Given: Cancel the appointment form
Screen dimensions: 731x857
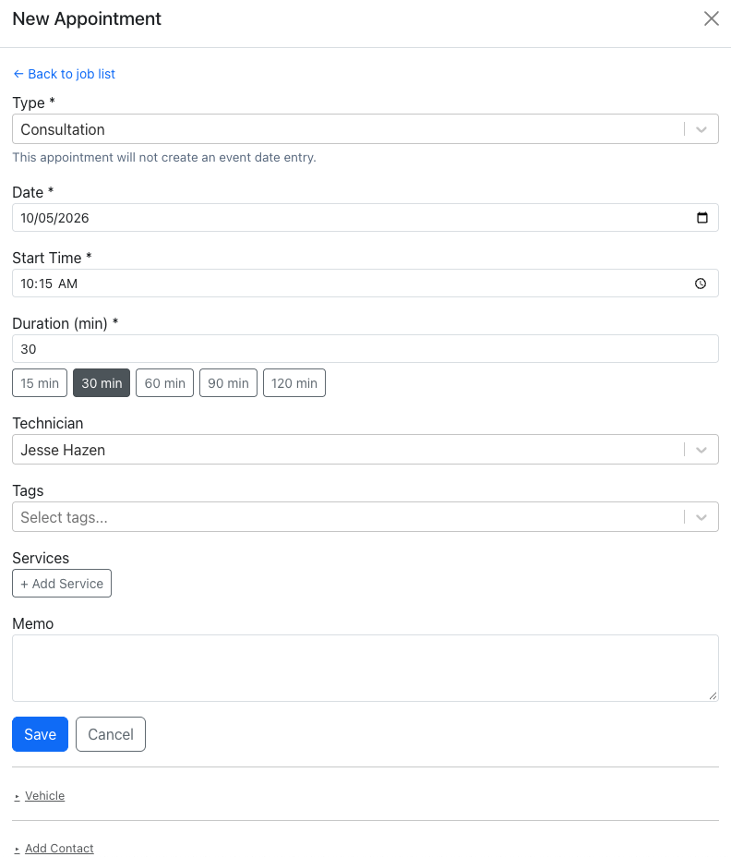Looking at the screenshot, I should coord(111,734).
